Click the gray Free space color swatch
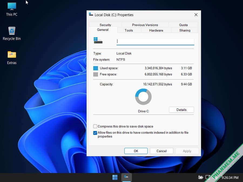Viewport: 243px width, 182px height. click(x=96, y=74)
